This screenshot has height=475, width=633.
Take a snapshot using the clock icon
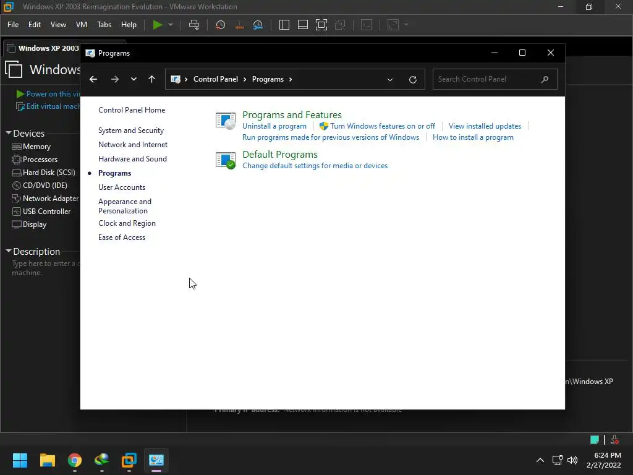221,25
